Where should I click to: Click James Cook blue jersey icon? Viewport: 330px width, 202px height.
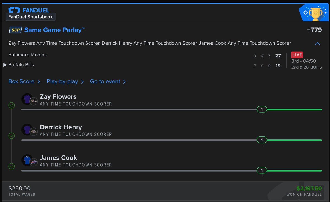(x=27, y=160)
